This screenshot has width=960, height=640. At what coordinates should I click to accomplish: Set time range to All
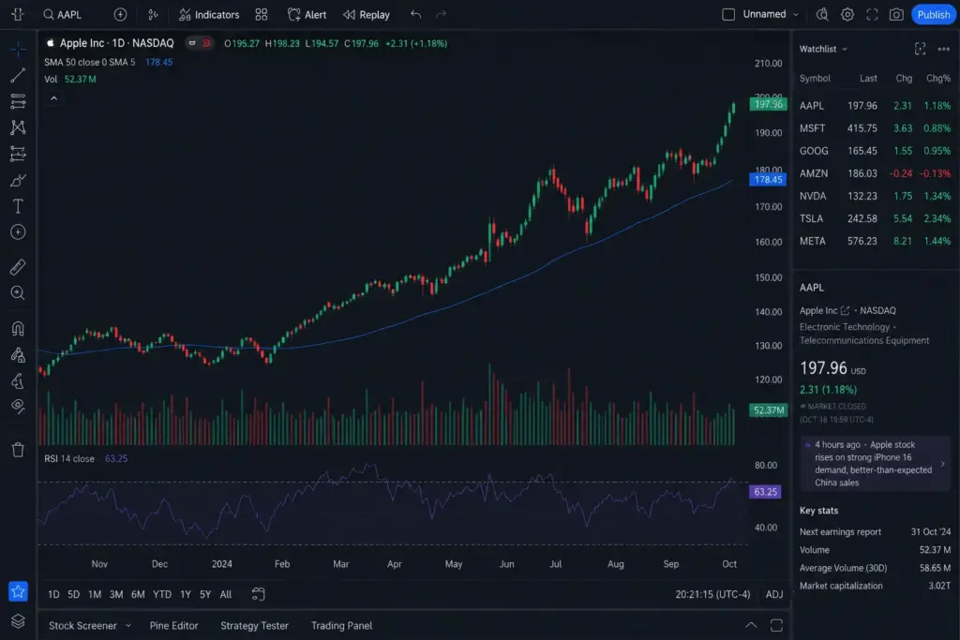tap(226, 595)
